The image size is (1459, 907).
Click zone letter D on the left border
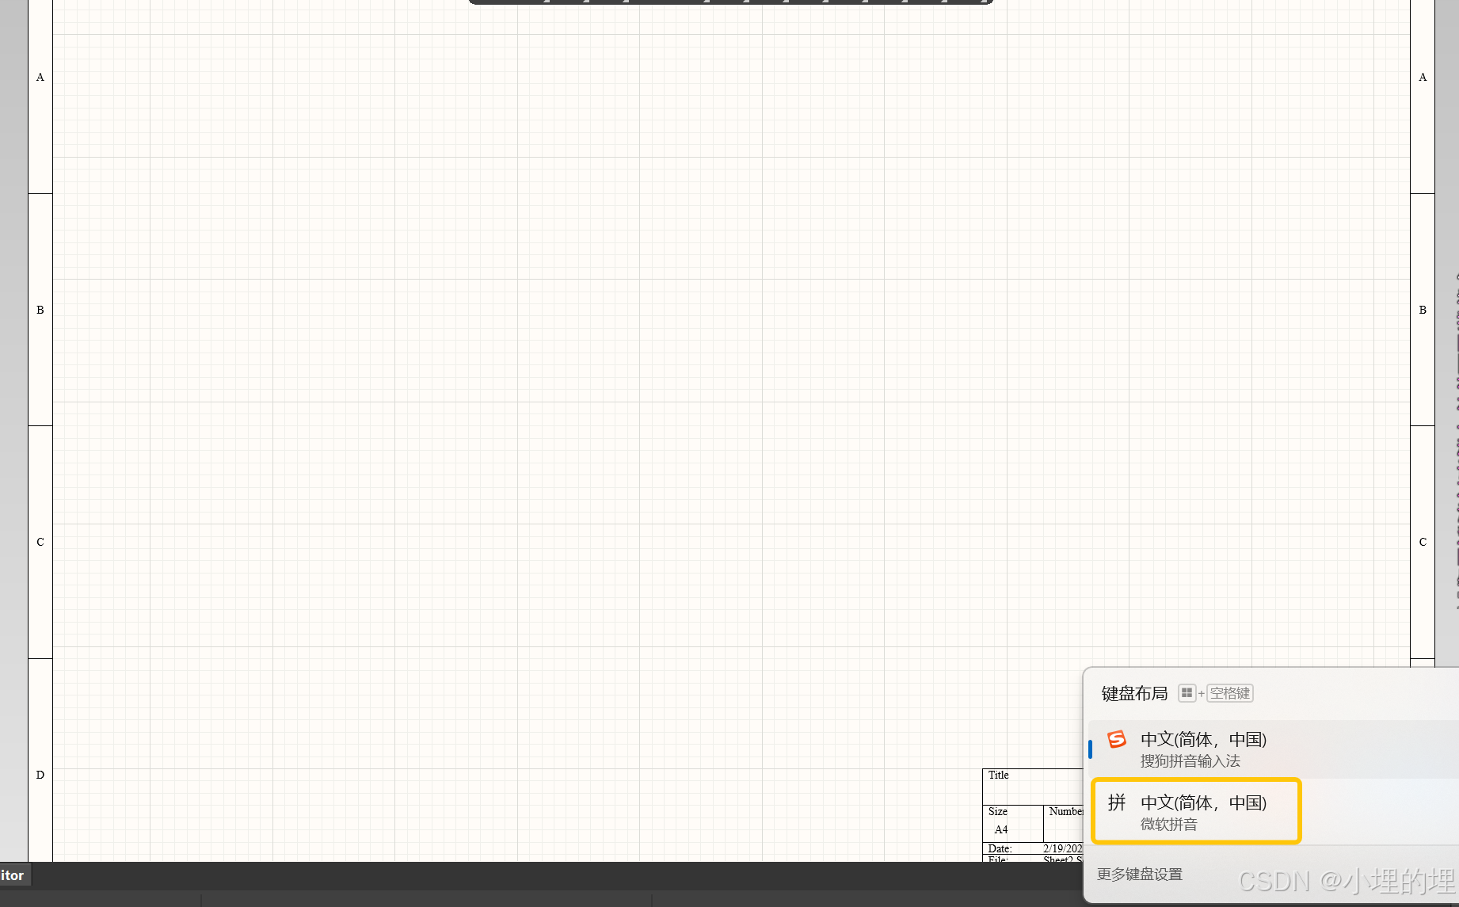pyautogui.click(x=40, y=775)
